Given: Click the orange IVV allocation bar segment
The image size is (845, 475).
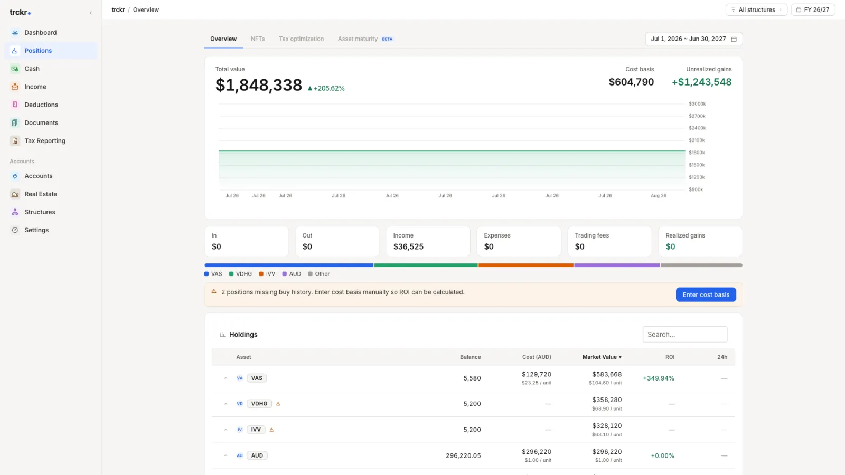Looking at the screenshot, I should click(526, 265).
